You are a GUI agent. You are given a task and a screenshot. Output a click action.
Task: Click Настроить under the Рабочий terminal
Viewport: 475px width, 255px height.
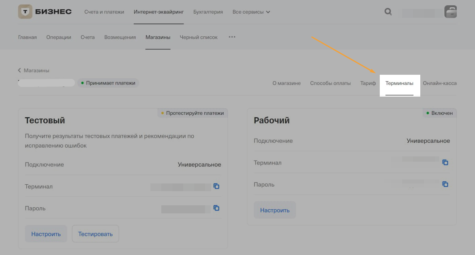tap(275, 210)
